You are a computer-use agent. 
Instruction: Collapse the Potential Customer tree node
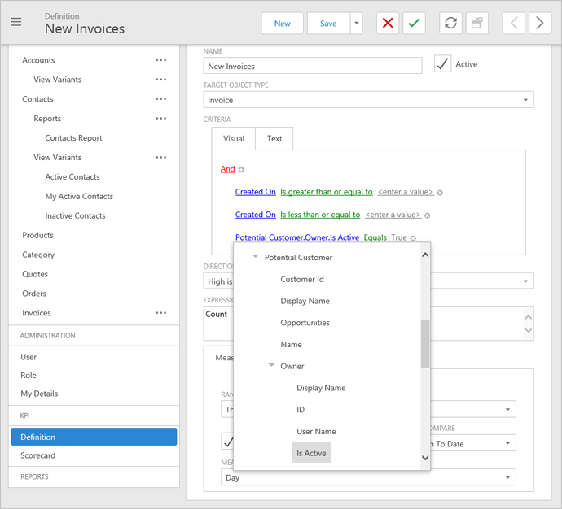click(256, 258)
